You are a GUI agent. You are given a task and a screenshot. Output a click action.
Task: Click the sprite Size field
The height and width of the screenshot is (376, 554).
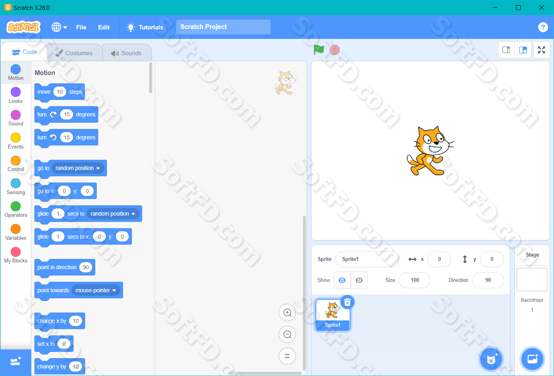pyautogui.click(x=415, y=280)
